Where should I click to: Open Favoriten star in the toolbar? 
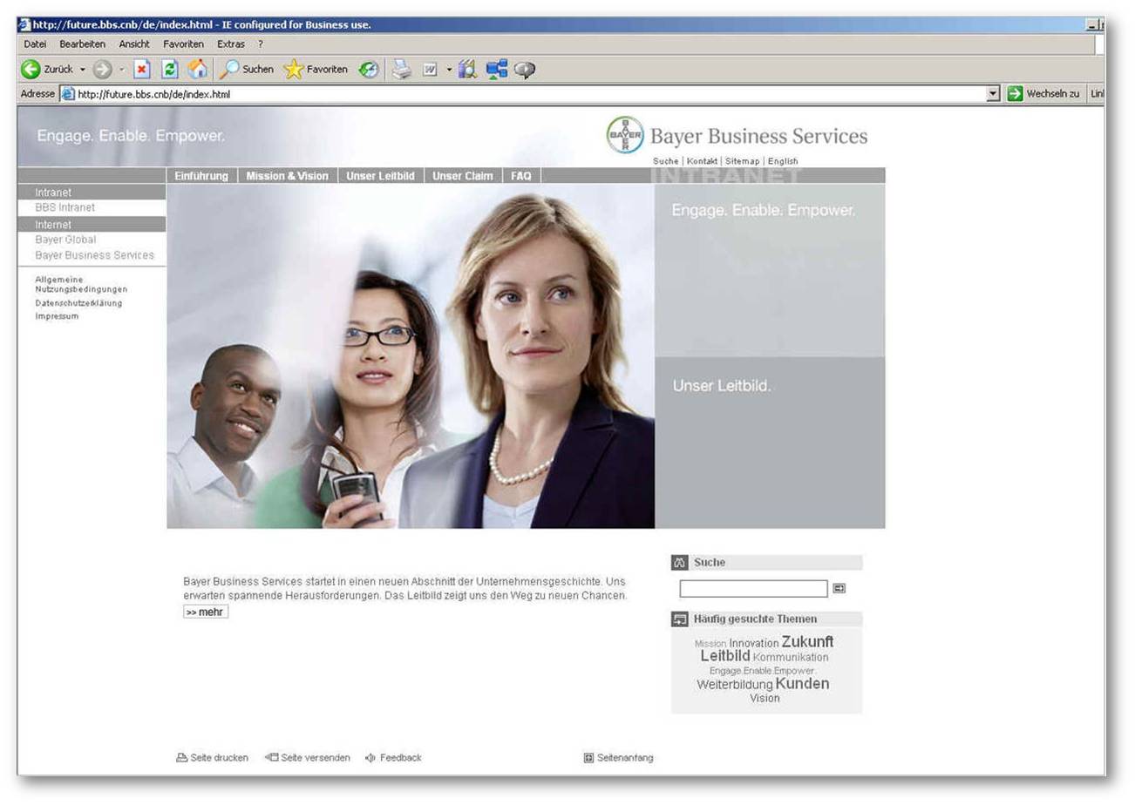(315, 70)
